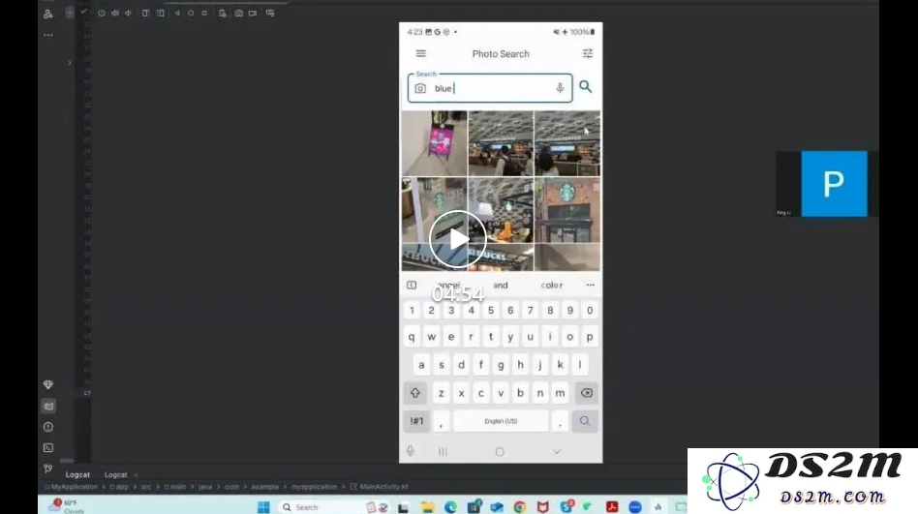The height and width of the screenshot is (514, 918).
Task: Tap the English (US) space bar
Action: pos(501,421)
